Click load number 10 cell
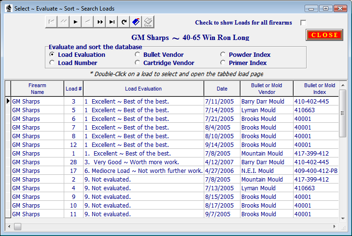352x236 pixels. [x=73, y=205]
